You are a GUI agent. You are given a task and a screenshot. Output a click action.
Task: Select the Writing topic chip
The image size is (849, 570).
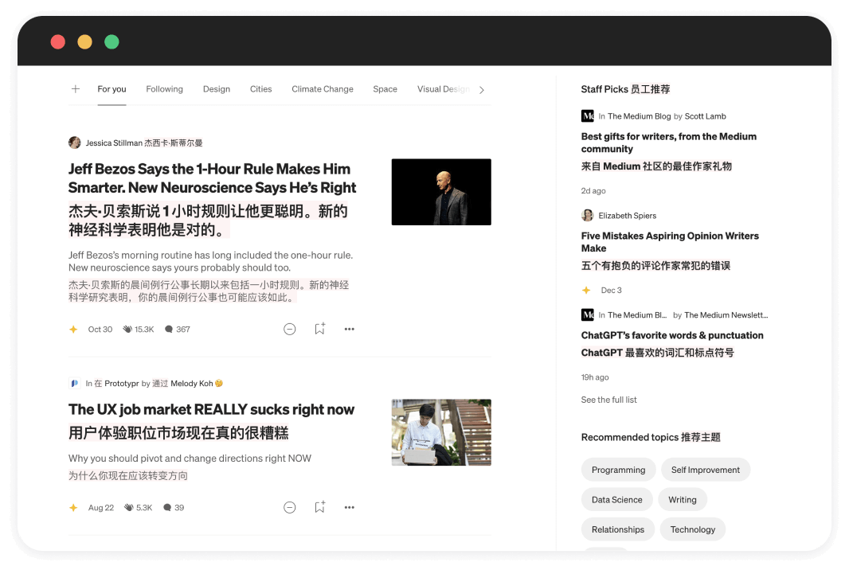point(683,500)
